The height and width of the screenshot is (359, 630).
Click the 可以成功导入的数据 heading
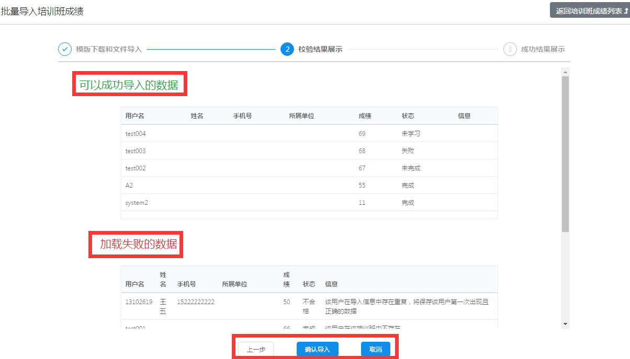pyautogui.click(x=129, y=85)
